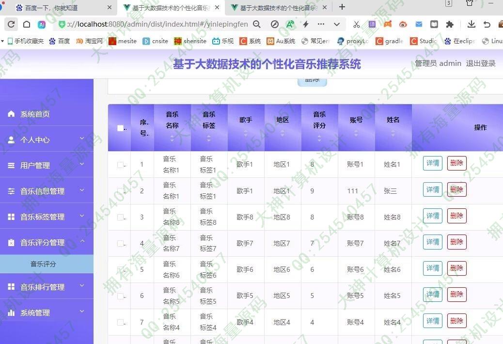Click the sliders icon beside 音乐信息管理
The height and width of the screenshot is (344, 503).
pyautogui.click(x=11, y=191)
